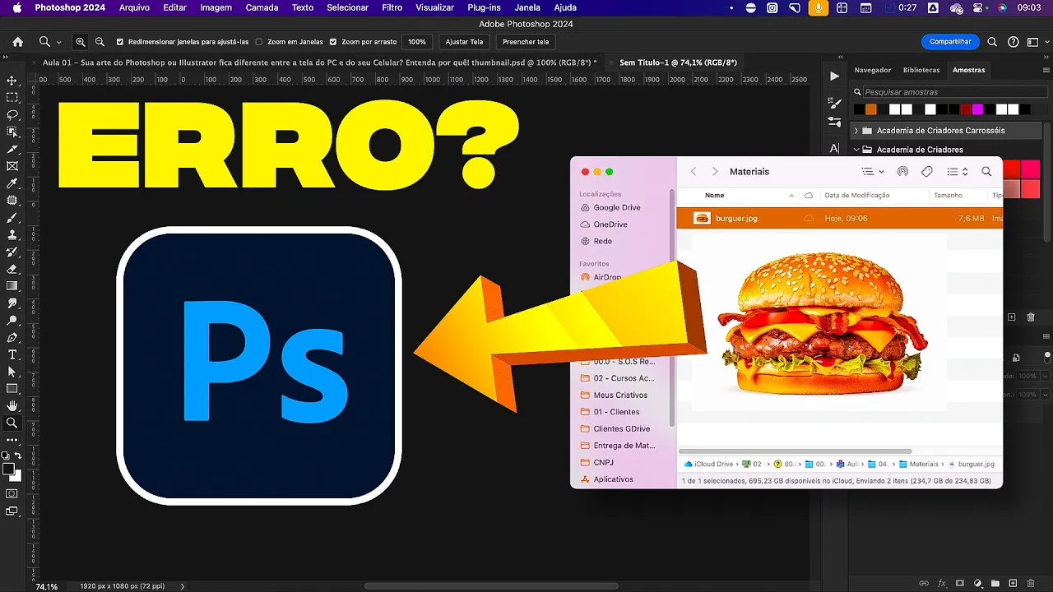1053x592 pixels.
Task: Click the 'Ajustar Tela' button
Action: [x=464, y=42]
